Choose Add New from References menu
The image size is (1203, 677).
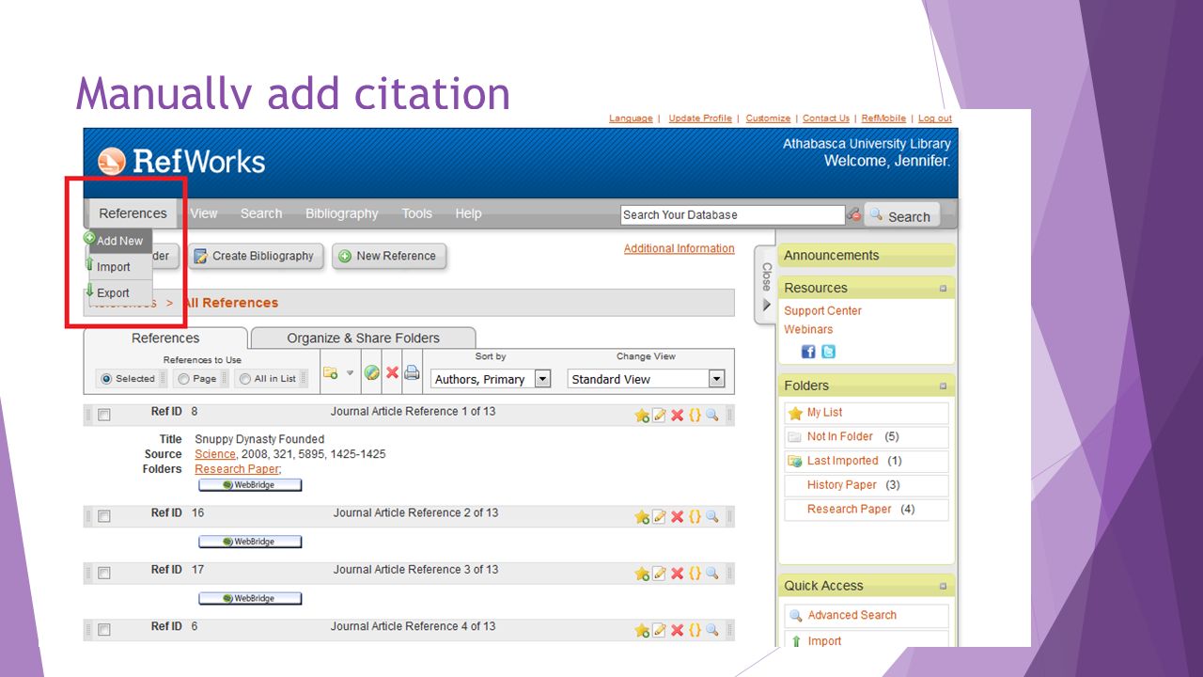[x=119, y=241]
